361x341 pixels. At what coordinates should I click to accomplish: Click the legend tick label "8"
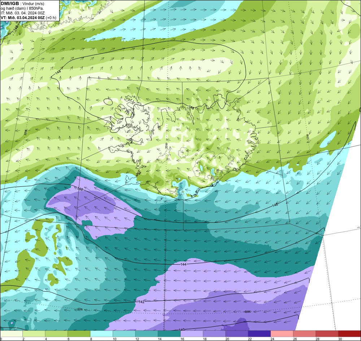click(91, 339)
